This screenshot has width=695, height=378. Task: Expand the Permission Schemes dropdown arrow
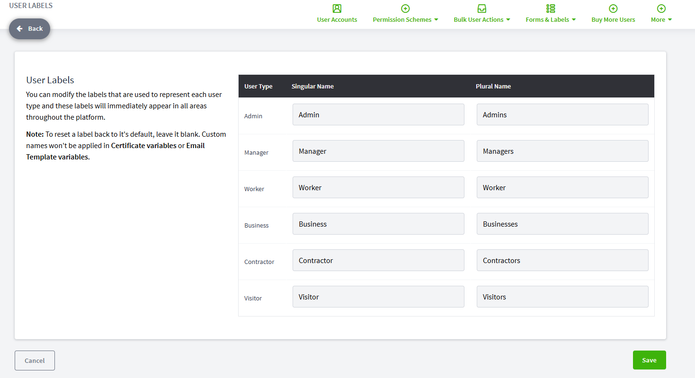pyautogui.click(x=436, y=20)
